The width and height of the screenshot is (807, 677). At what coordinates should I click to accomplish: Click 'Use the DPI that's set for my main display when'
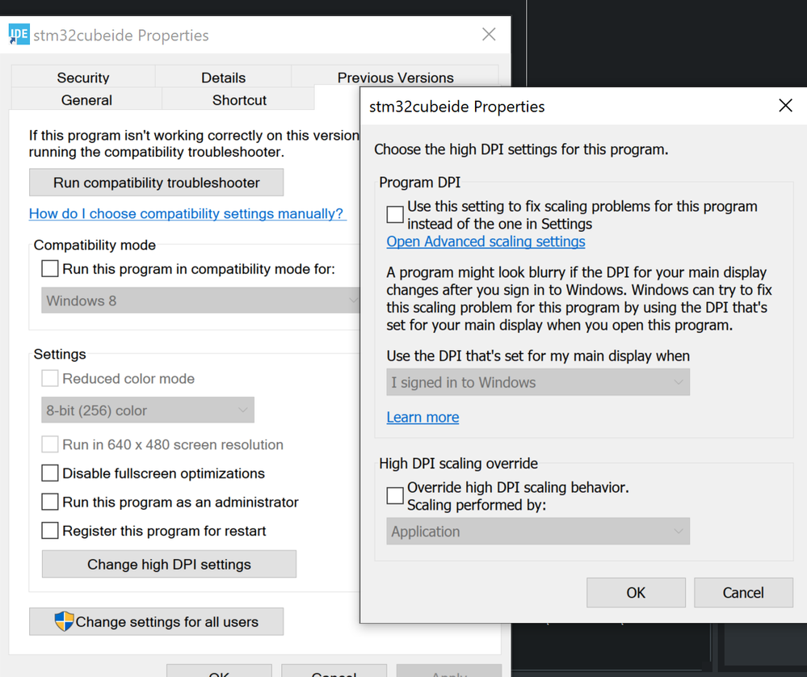pyautogui.click(x=538, y=355)
